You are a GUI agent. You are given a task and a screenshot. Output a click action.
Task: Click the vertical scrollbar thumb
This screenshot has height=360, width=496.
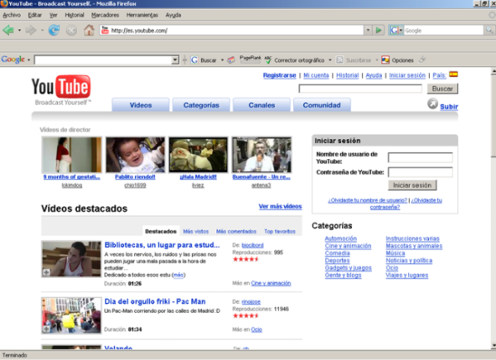[x=493, y=116]
